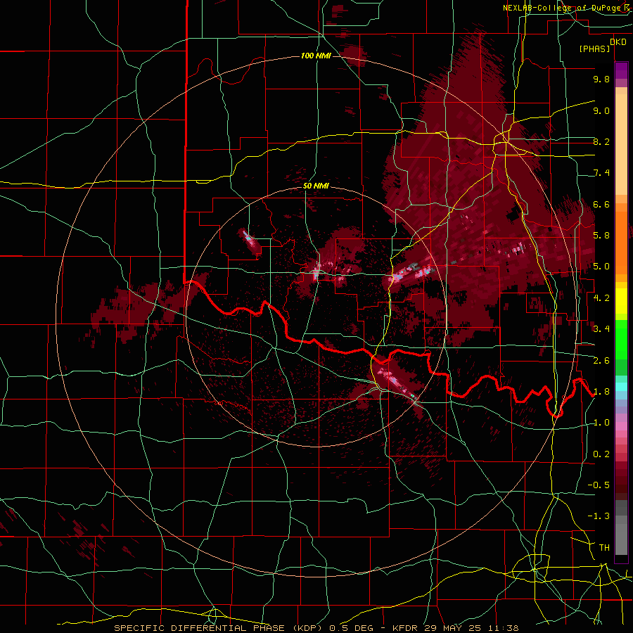Screen dimensions: 633x633
Task: Pick the orange segment of the color bar
Action: (621, 243)
